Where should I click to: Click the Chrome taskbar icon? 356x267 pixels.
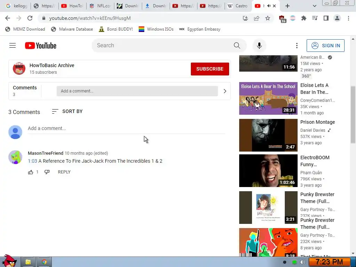click(x=44, y=262)
